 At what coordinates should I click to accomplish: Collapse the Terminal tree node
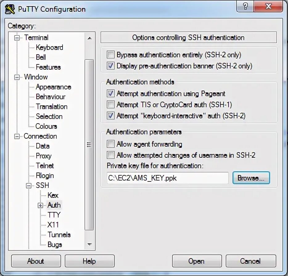(x=17, y=38)
